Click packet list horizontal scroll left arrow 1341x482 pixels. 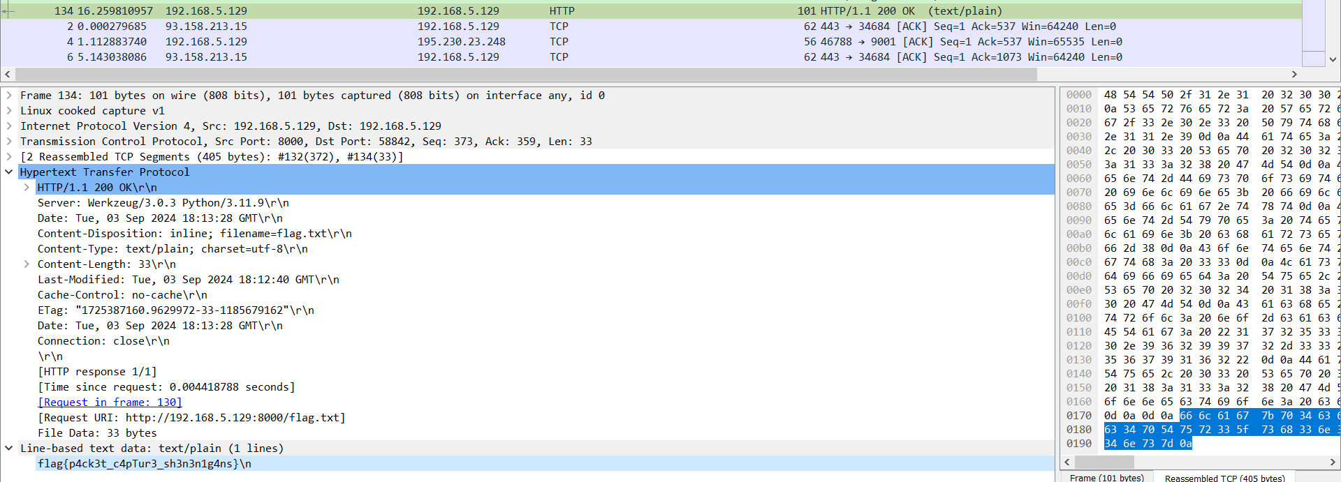coord(8,74)
